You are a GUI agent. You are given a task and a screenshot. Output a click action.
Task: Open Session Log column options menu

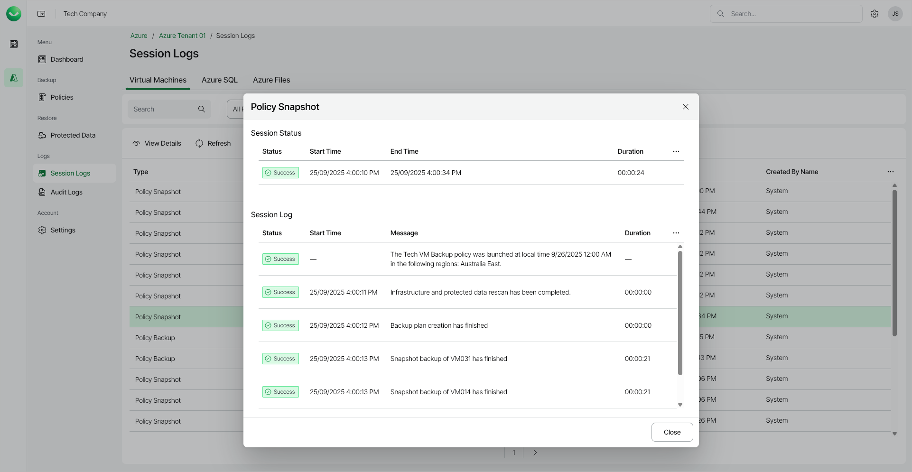[x=676, y=233]
